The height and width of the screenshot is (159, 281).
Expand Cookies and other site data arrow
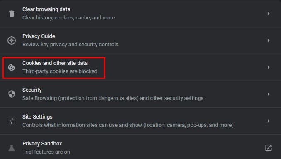269,67
